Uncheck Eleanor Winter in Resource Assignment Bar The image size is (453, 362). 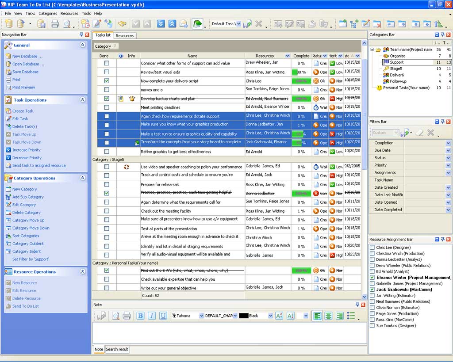(372, 278)
